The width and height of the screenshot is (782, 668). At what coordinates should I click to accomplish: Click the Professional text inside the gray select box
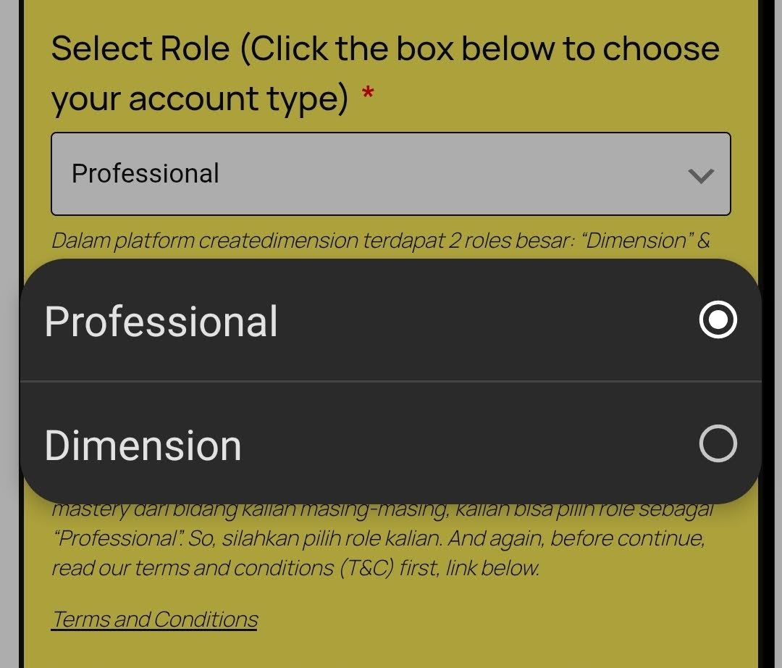coord(146,174)
